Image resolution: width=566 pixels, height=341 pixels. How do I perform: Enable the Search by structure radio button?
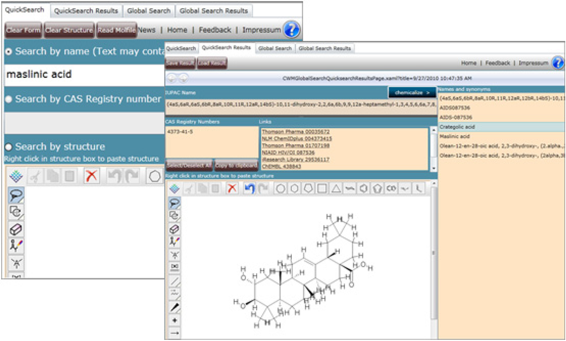click(x=9, y=147)
